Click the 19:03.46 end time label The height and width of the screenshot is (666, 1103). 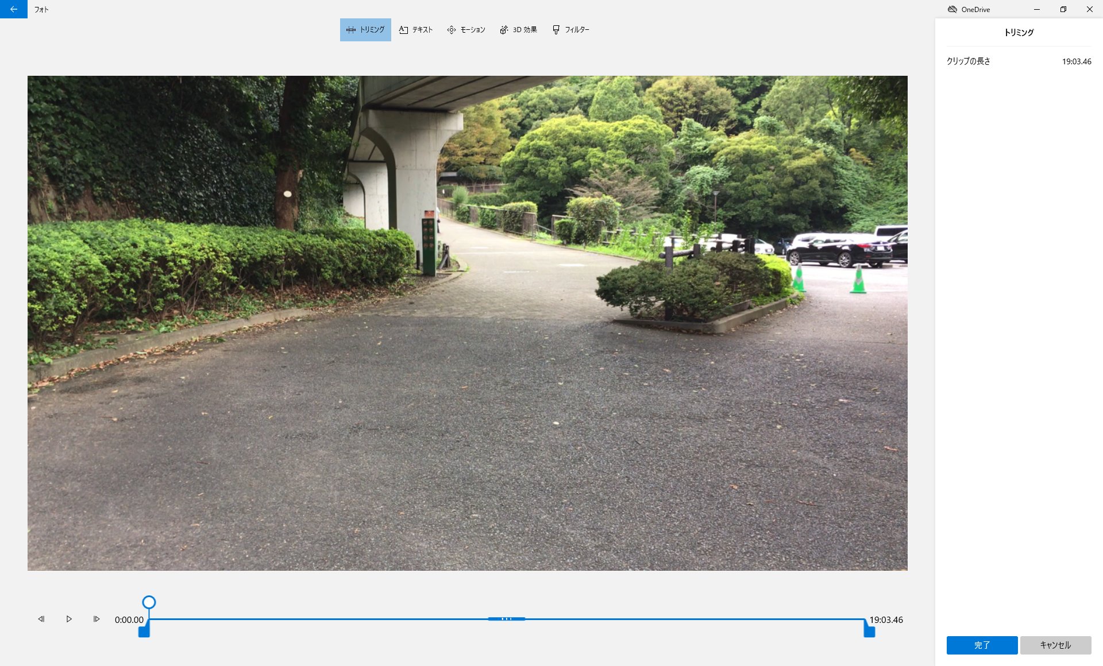pyautogui.click(x=886, y=619)
